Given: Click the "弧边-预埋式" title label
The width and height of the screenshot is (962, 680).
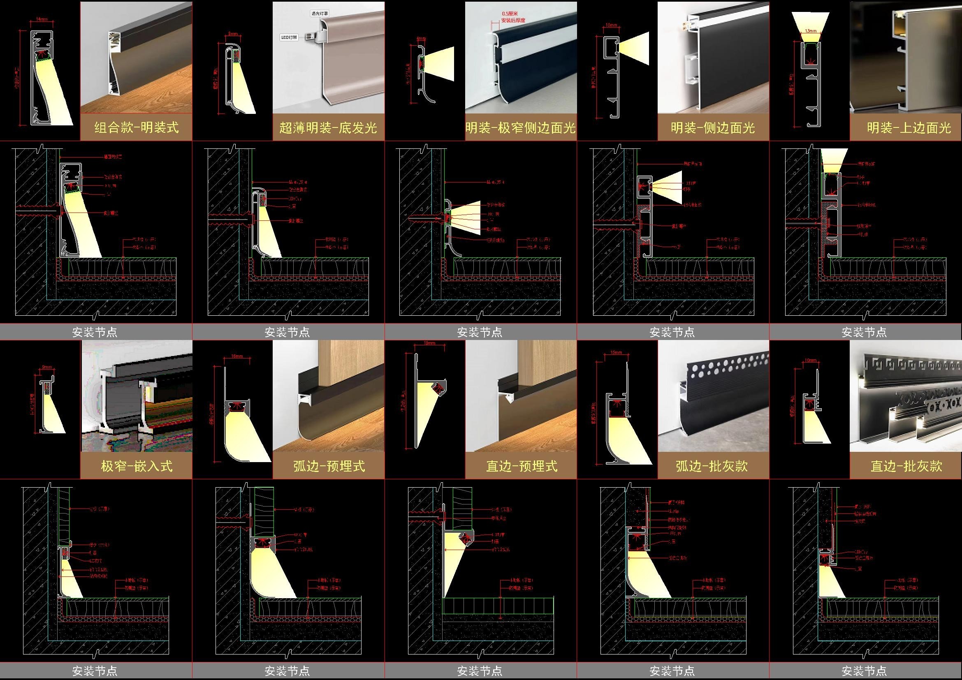Looking at the screenshot, I should pos(329,466).
